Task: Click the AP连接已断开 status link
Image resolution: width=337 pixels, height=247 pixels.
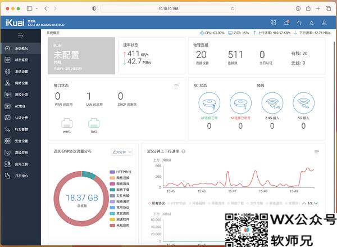Action: tap(240, 119)
